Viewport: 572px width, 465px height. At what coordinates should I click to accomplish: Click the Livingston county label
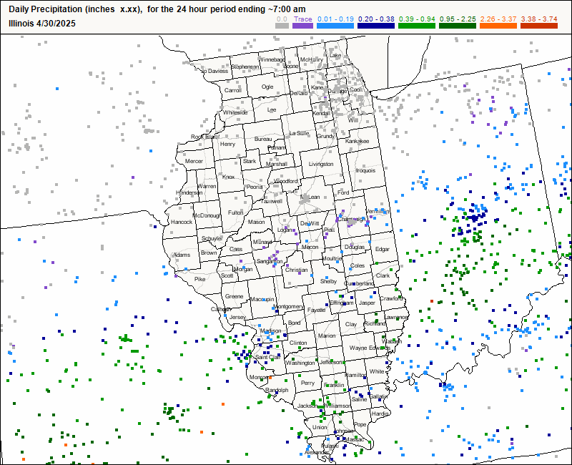click(x=321, y=164)
